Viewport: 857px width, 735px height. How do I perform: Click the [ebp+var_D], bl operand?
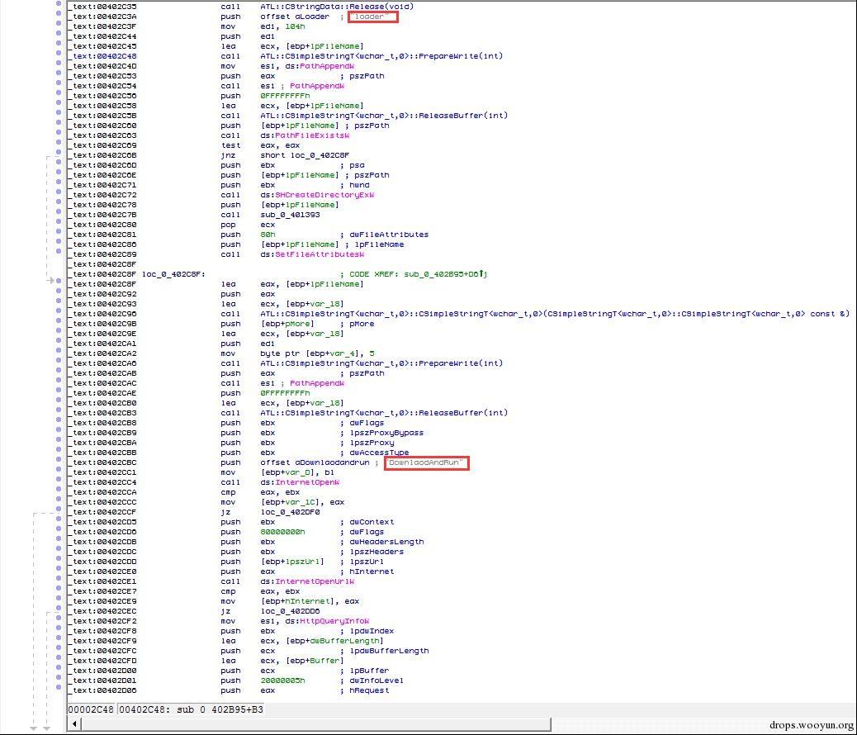tap(297, 472)
